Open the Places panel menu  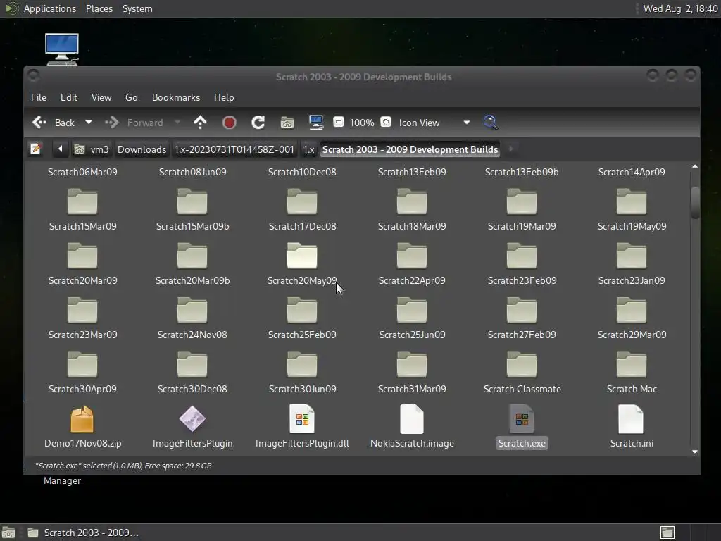click(99, 8)
